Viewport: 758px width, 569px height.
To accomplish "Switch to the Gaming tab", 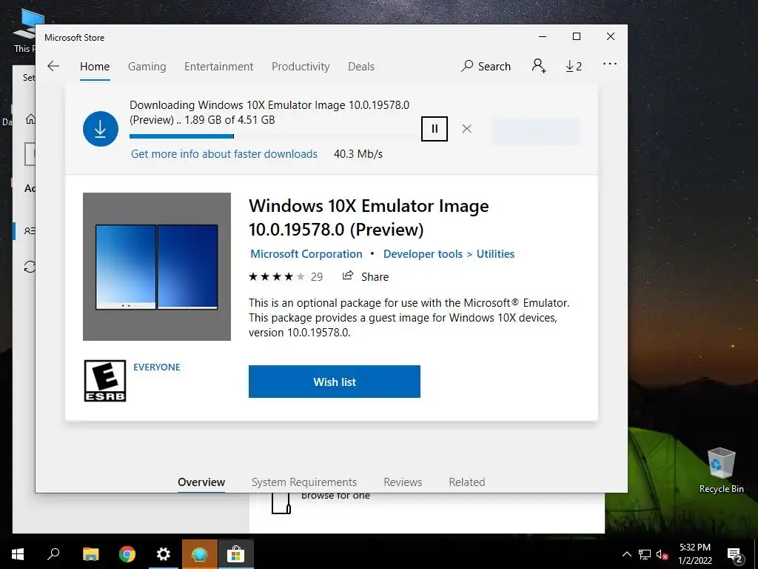I will coord(147,66).
